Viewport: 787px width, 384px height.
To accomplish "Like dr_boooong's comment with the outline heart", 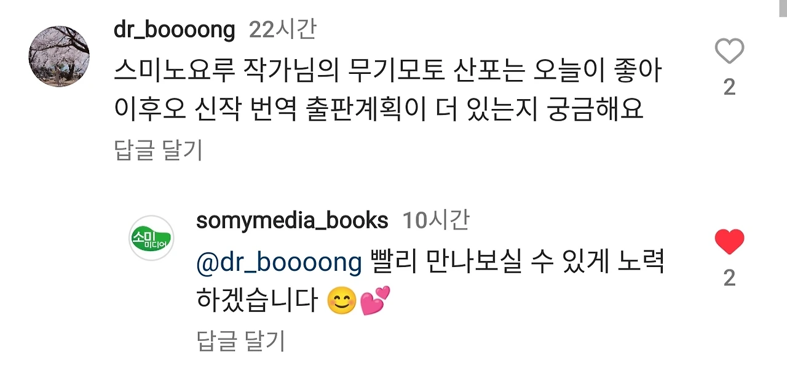I will pyautogui.click(x=729, y=51).
